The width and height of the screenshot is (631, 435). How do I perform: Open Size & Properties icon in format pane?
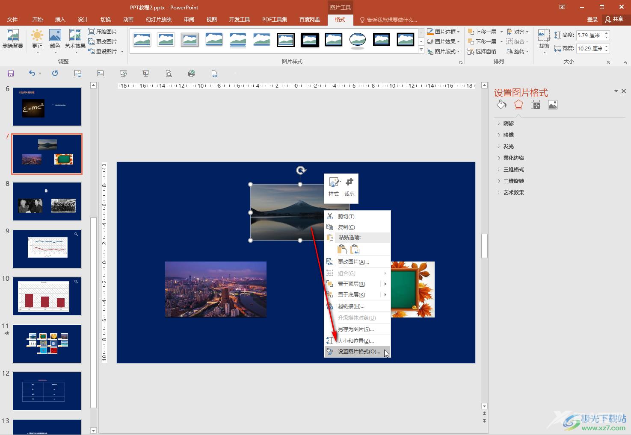[536, 105]
